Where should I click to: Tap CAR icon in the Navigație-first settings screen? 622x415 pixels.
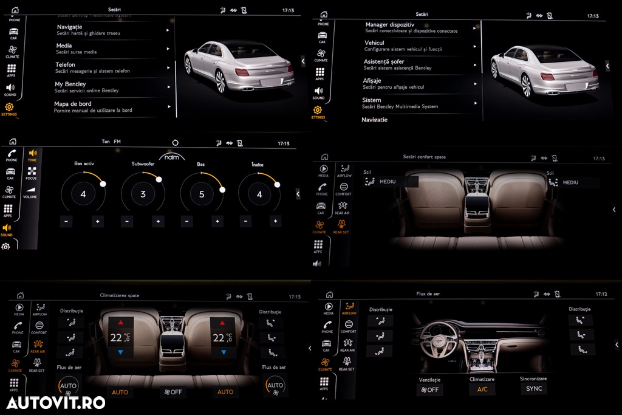coord(13,33)
